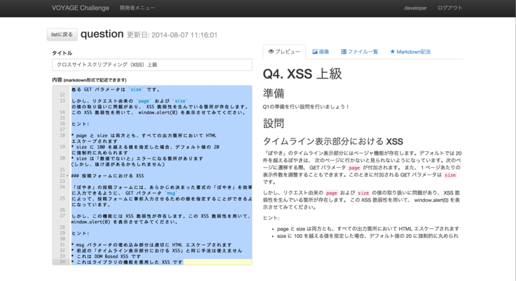Screen dimensions: 516x281
Task: Click the picture icon on 画像 tab
Action: tap(315, 52)
